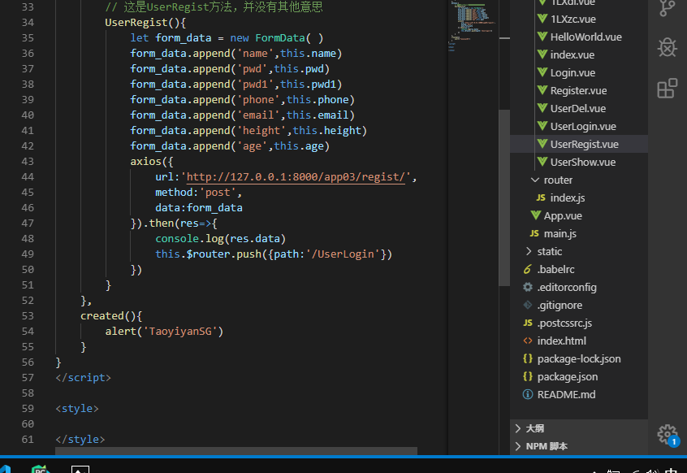This screenshot has height=473, width=687.
Task: Click the PyCharm icon in taskbar
Action: coord(39,469)
